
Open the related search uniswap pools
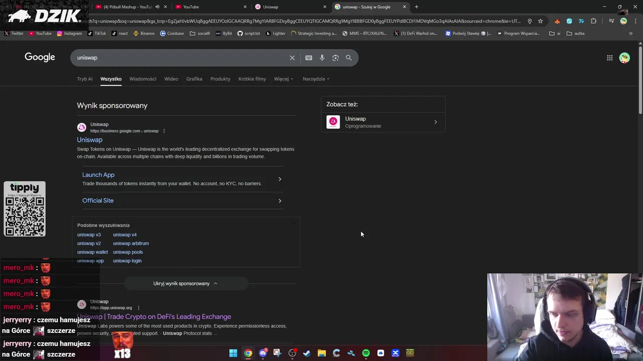tap(128, 252)
